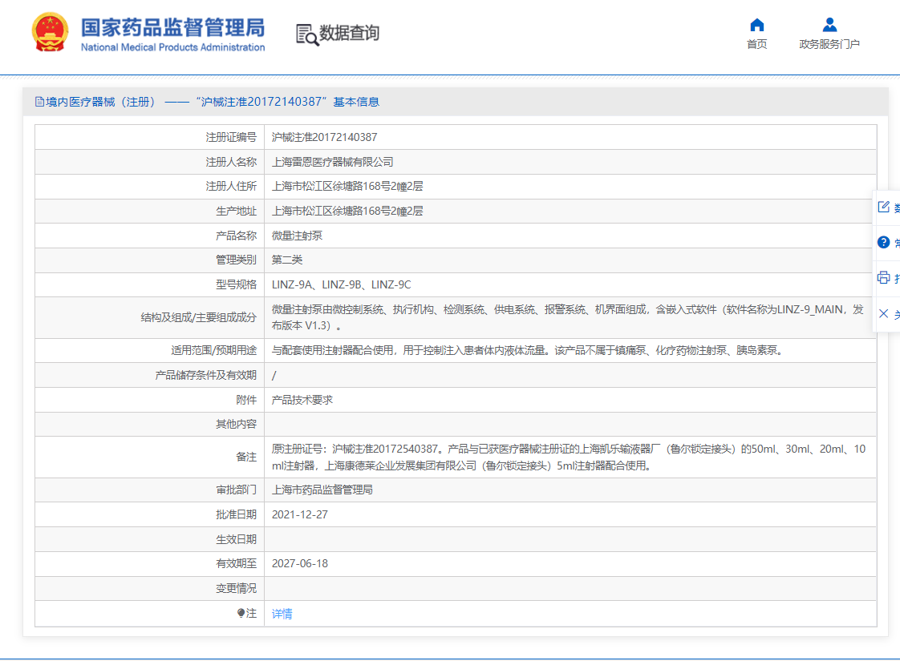Click the 其他内容 label cell
This screenshot has height=661, width=900.
point(150,424)
